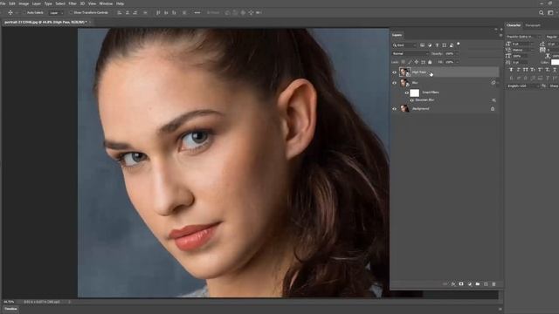The width and height of the screenshot is (559, 314).
Task: Lock position icon in Layers panel
Action: 416,62
